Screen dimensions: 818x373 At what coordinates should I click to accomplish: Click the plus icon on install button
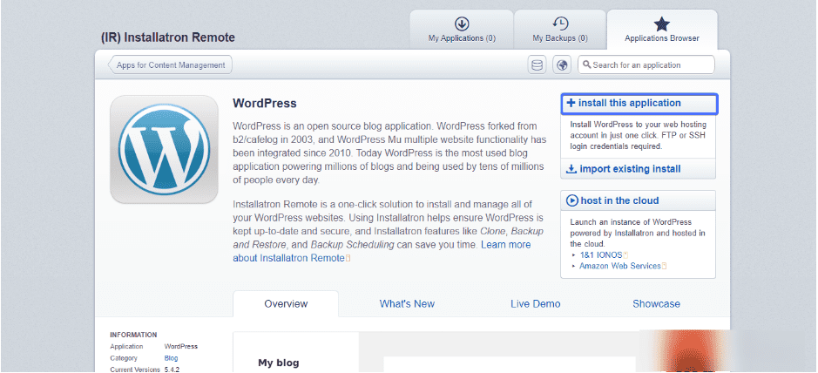coord(571,103)
